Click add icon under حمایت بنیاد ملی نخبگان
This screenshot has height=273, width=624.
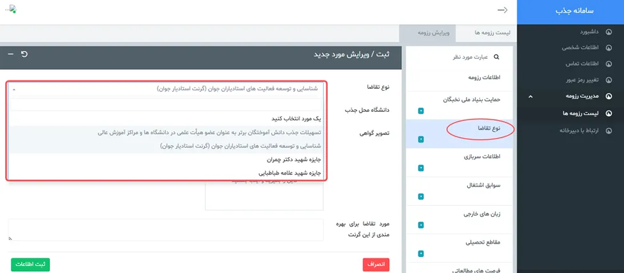point(420,111)
